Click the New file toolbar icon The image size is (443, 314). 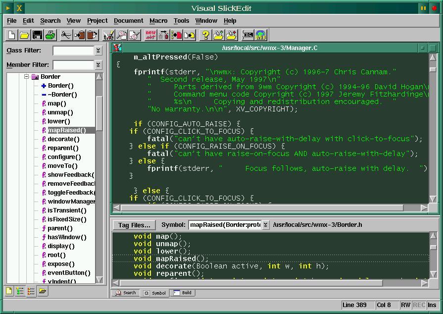pos(11,35)
